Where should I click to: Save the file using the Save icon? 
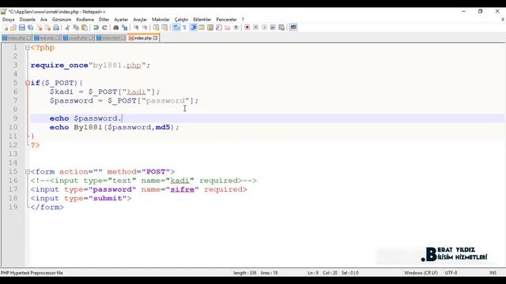coord(22,28)
